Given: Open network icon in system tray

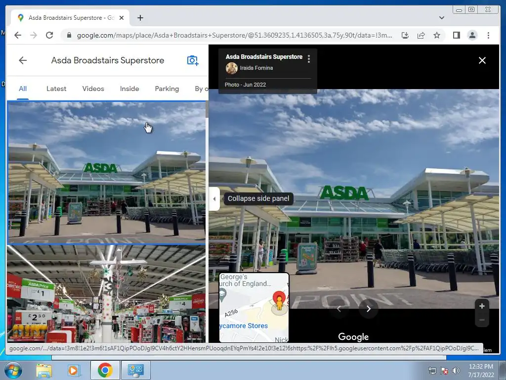Looking at the screenshot, I should coord(432,371).
